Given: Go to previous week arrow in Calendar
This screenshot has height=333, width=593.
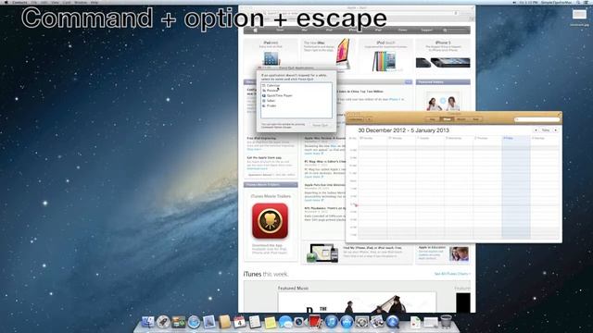Looking at the screenshot, I should click(536, 130).
